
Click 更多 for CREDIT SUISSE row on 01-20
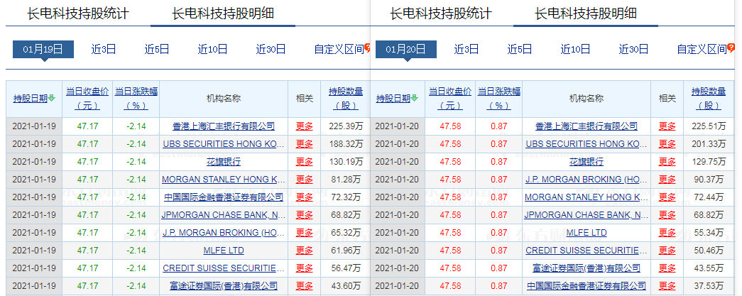667,250
